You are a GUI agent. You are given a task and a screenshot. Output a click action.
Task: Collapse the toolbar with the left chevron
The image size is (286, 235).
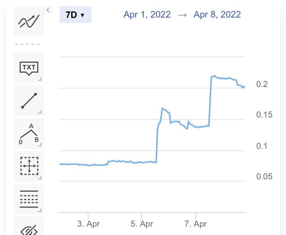tap(48, 10)
